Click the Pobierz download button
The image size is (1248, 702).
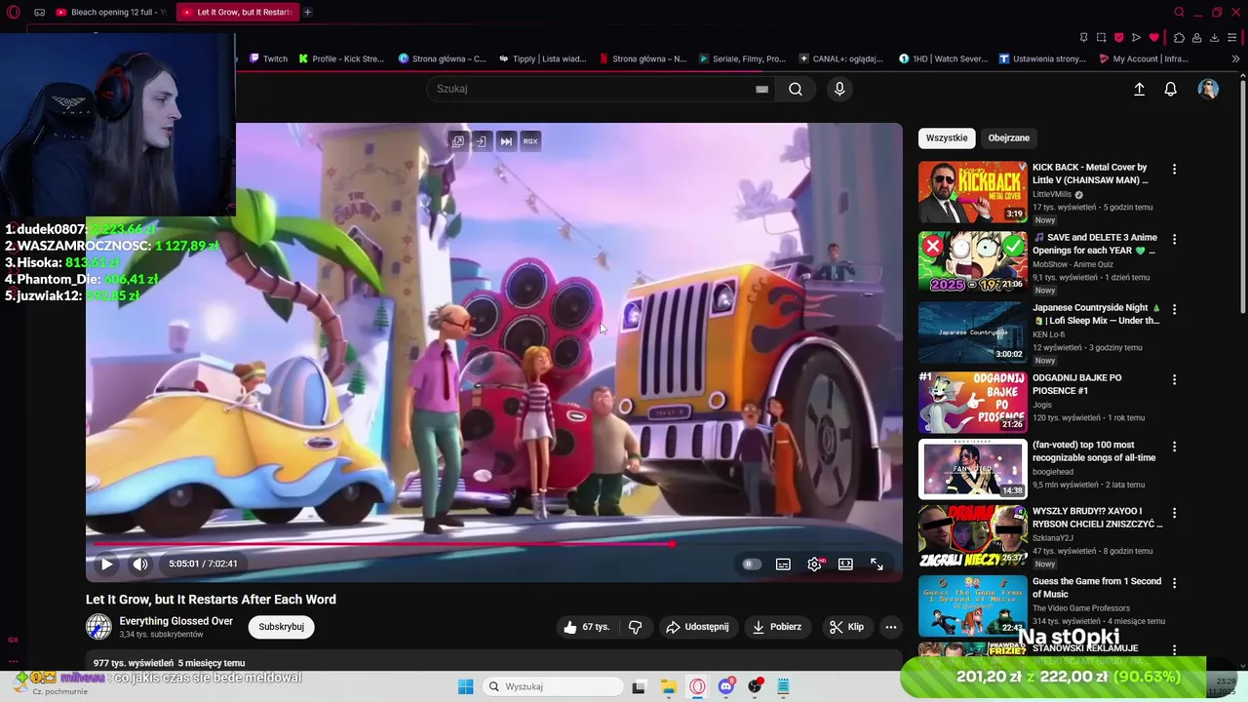(x=776, y=627)
